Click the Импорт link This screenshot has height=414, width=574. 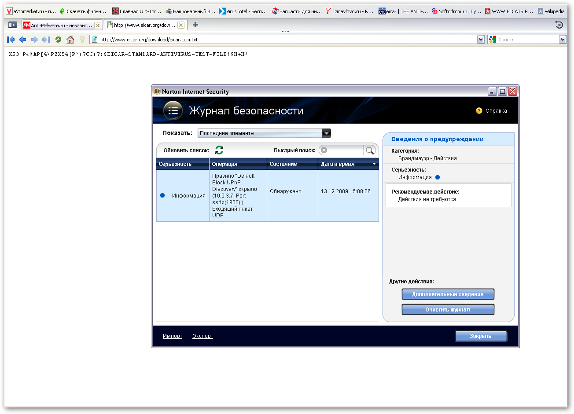pos(173,336)
